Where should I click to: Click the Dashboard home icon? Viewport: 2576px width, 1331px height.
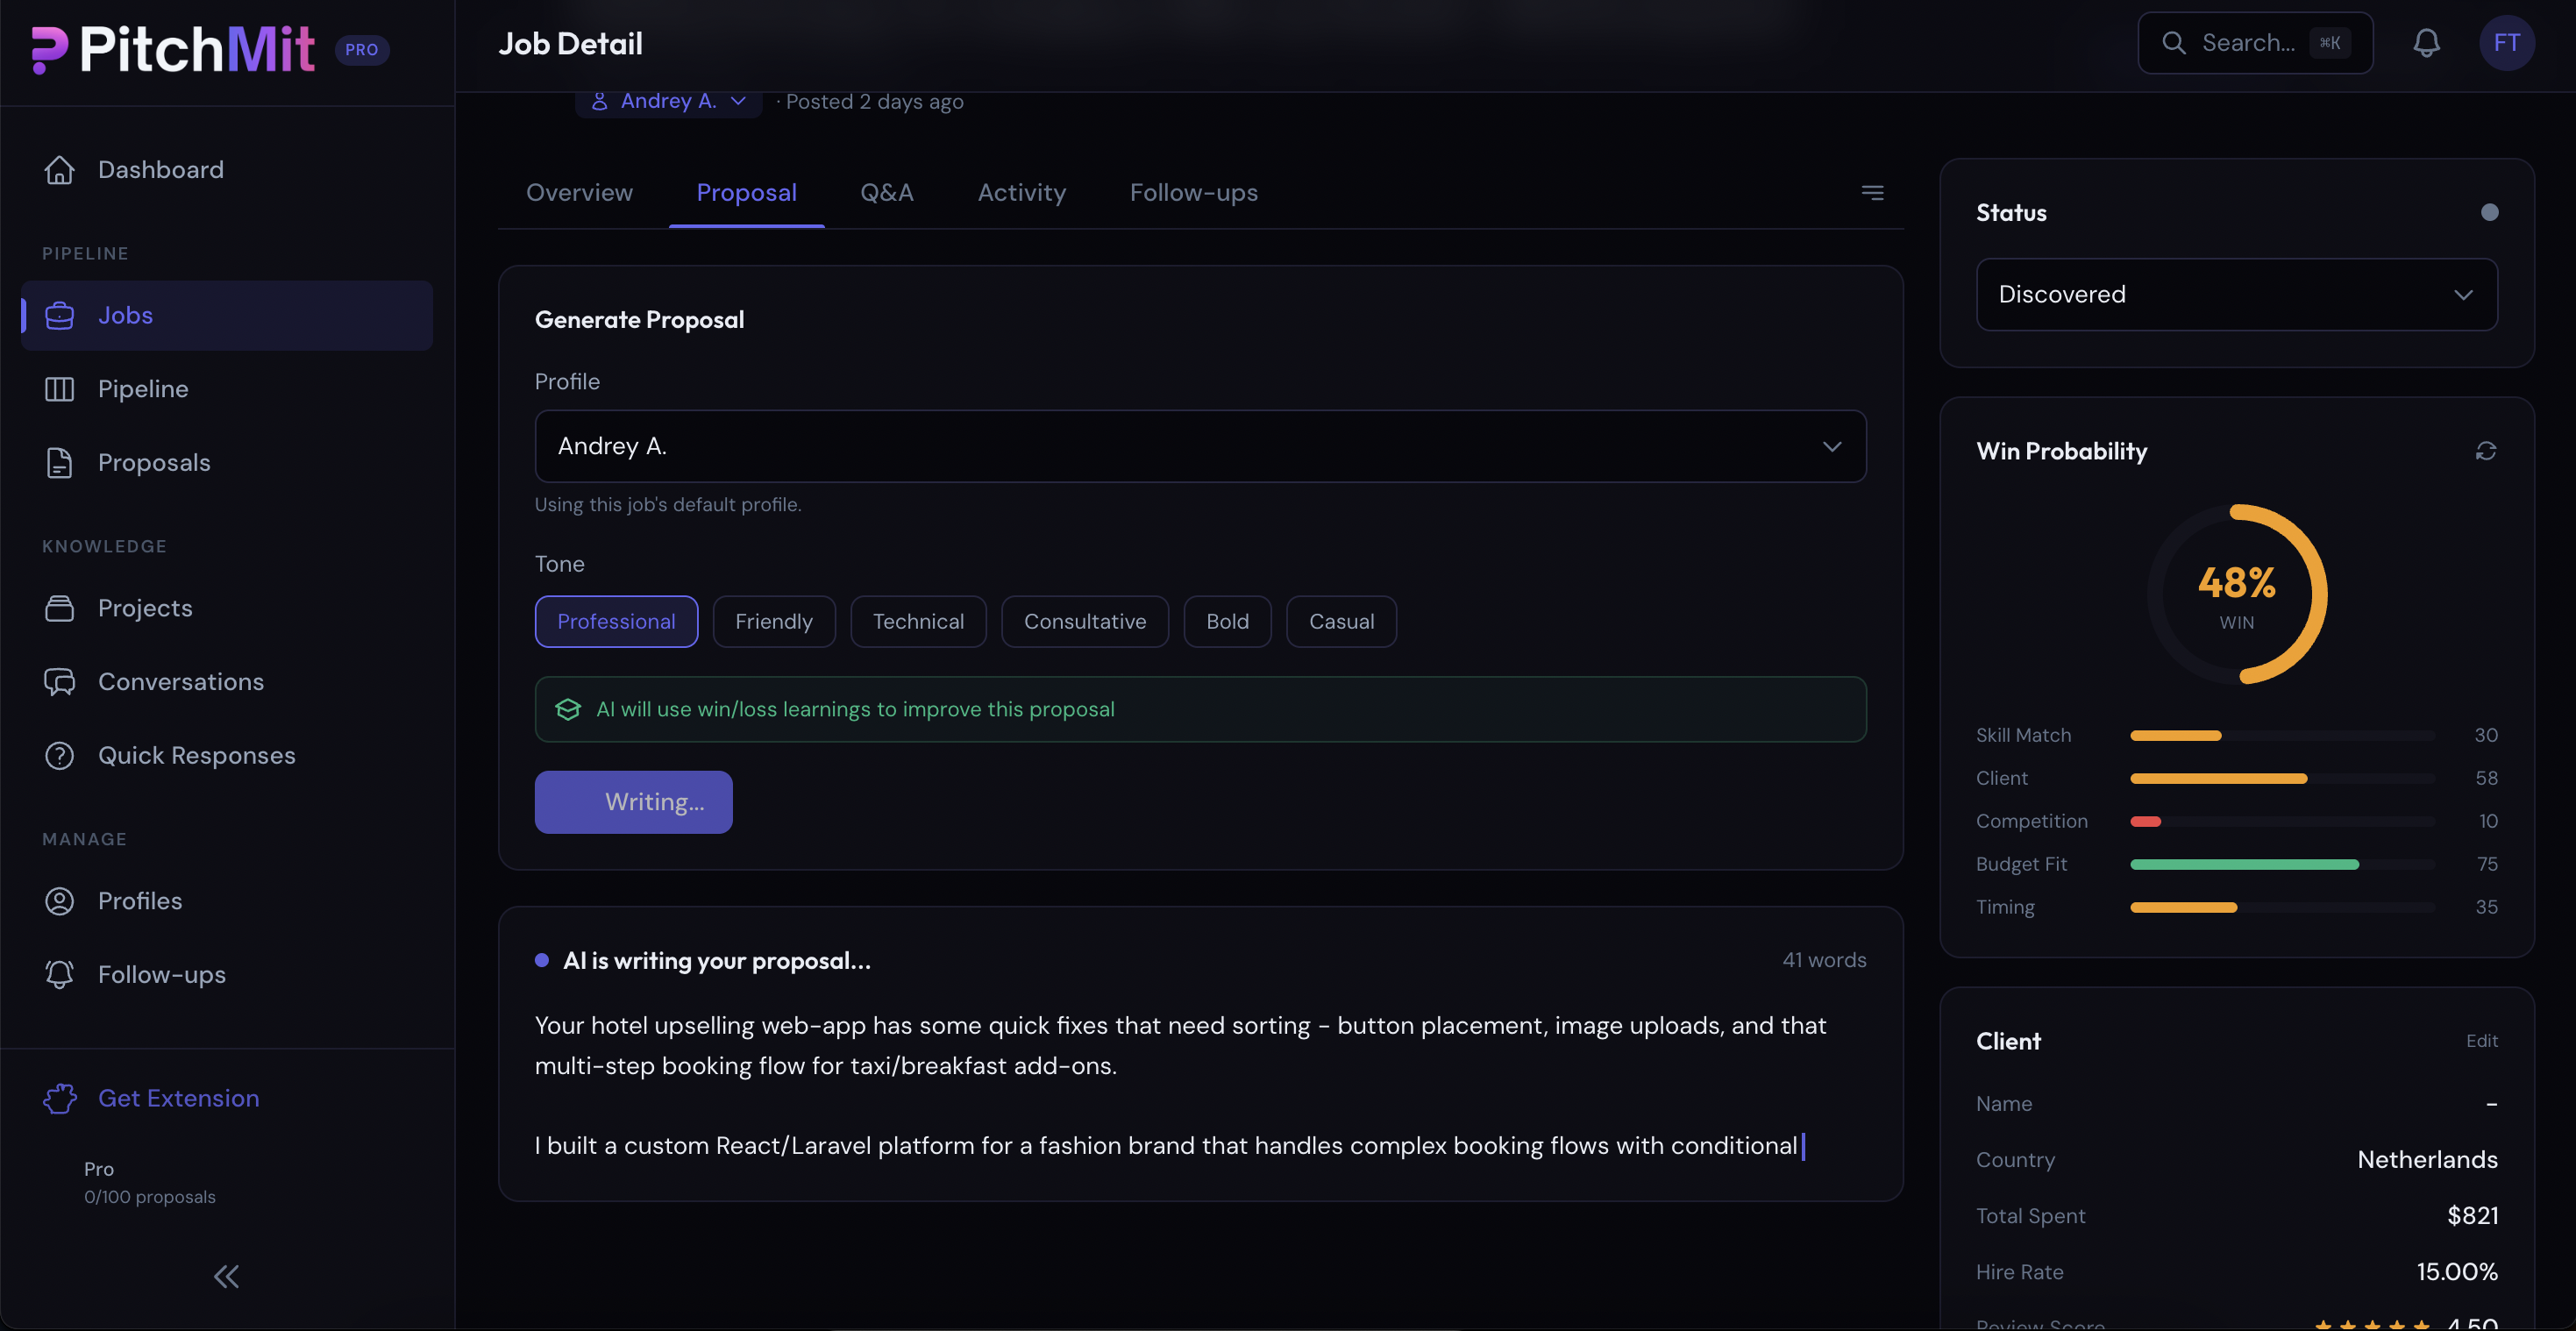coord(60,170)
